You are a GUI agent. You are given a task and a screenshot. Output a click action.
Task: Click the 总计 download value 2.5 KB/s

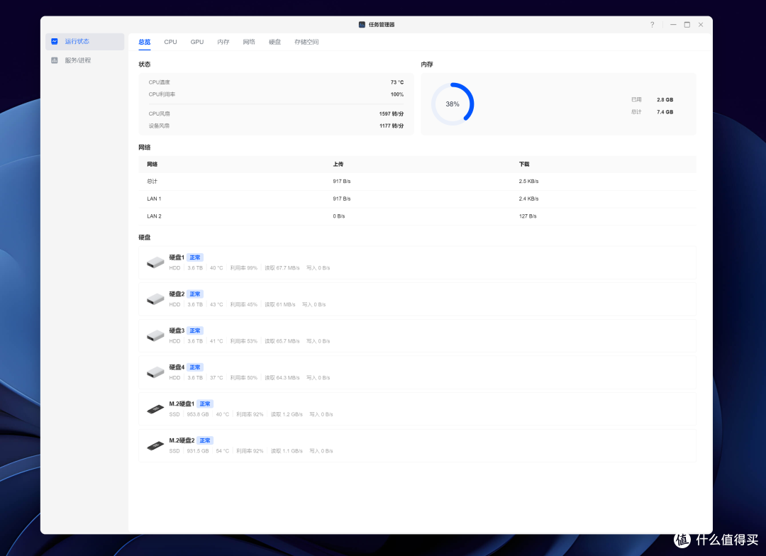[528, 182]
